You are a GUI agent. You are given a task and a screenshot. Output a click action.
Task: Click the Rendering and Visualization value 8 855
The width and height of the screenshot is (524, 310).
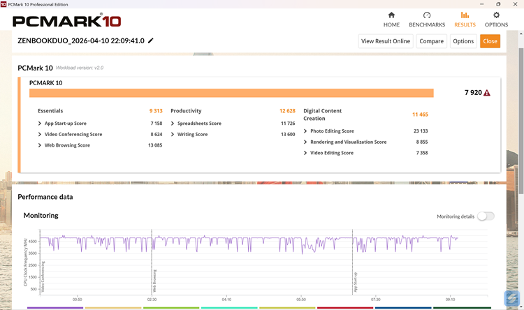[x=422, y=142]
